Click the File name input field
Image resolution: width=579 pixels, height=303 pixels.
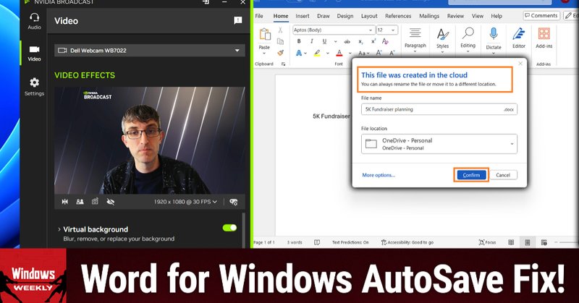(439, 109)
